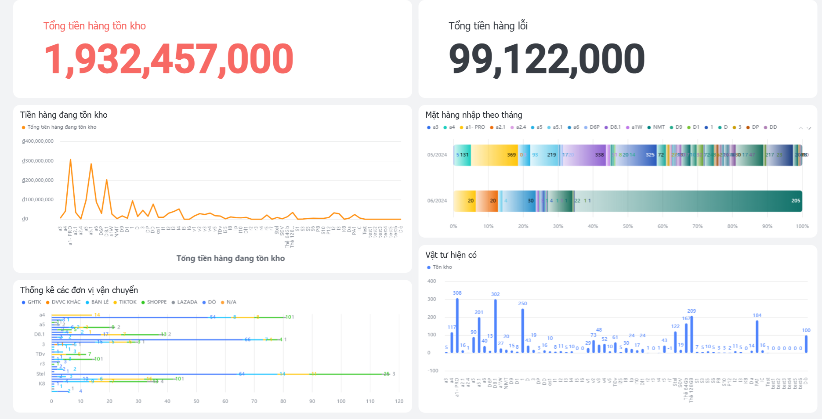Click the 06/2024 axis label
822x419 pixels.
437,201
